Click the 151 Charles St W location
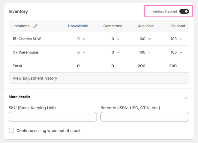 (x=27, y=39)
